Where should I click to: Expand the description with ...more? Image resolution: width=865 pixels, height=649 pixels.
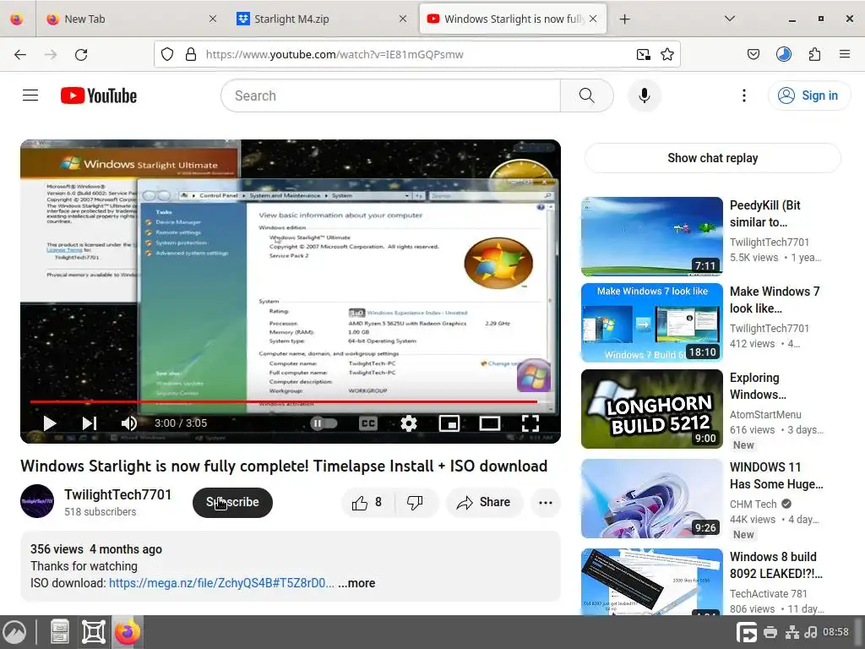[356, 583]
